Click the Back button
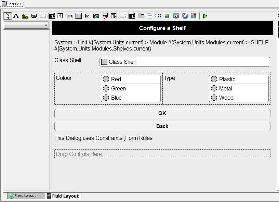 pos(162,126)
